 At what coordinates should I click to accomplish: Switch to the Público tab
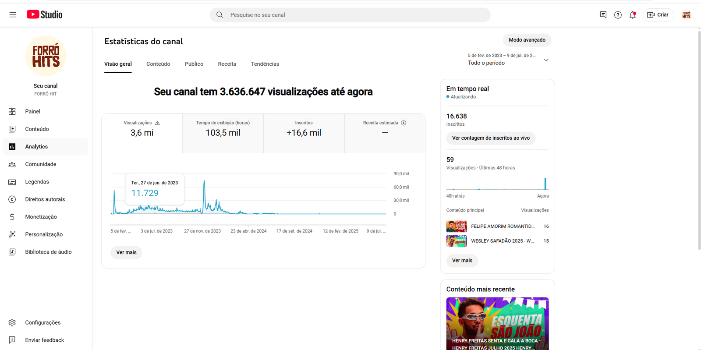pos(194,64)
